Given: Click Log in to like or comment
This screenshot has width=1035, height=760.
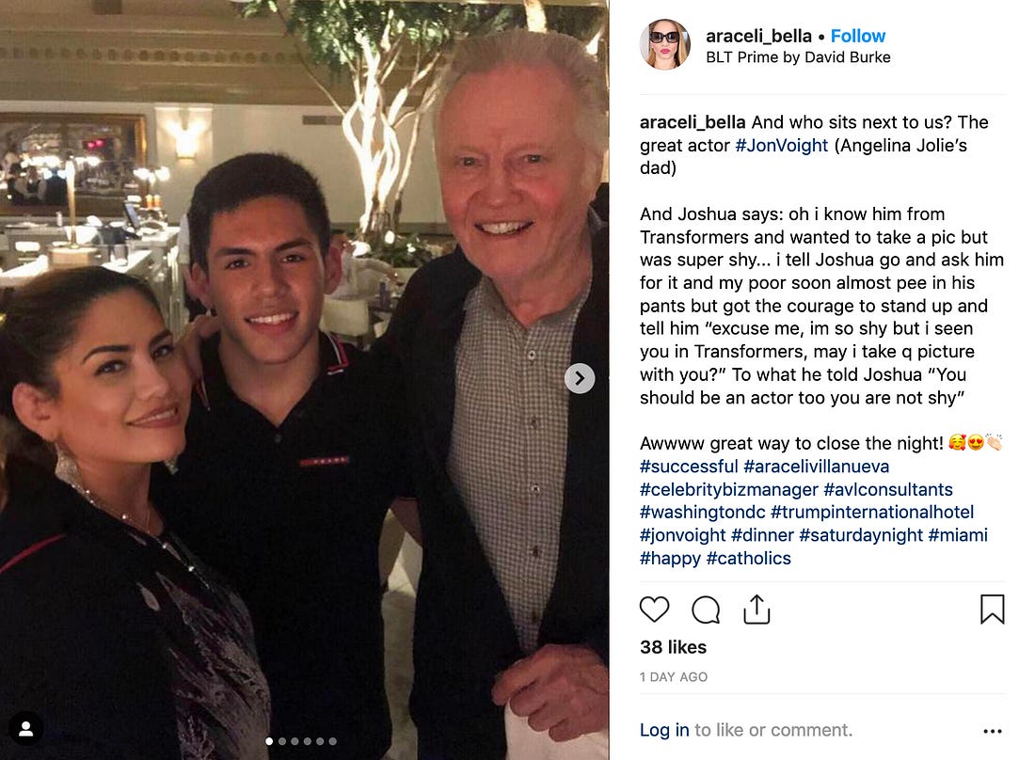Looking at the screenshot, I should pyautogui.click(x=664, y=730).
